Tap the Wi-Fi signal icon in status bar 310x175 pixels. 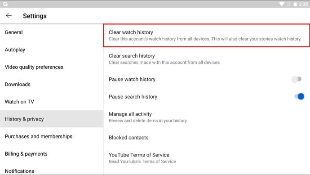tap(282, 4)
